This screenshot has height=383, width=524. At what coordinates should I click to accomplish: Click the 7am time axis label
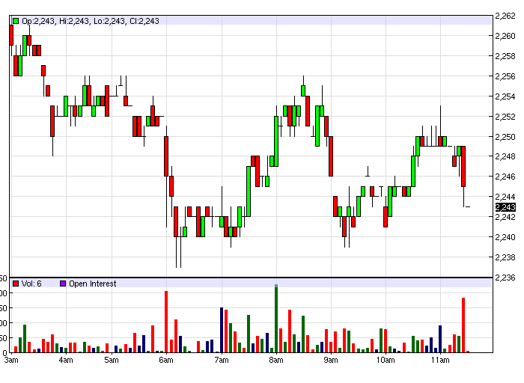pos(222,360)
